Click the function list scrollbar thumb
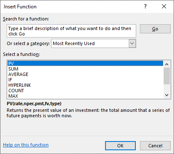 pos(167,76)
